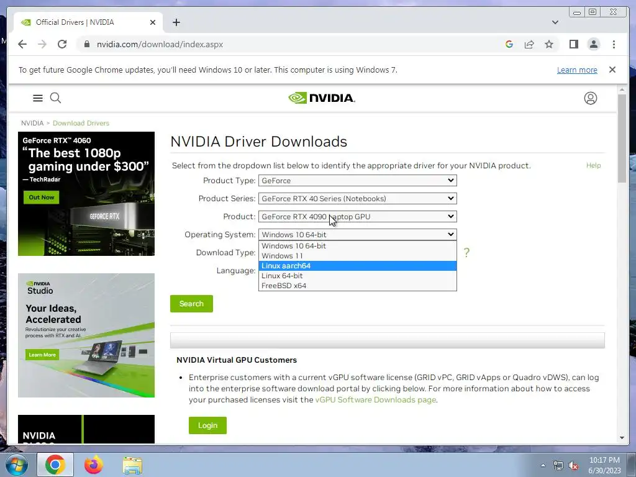Screen dimensions: 636x477
Task: Open vGPU Software Downloads page link
Action: [376, 399]
